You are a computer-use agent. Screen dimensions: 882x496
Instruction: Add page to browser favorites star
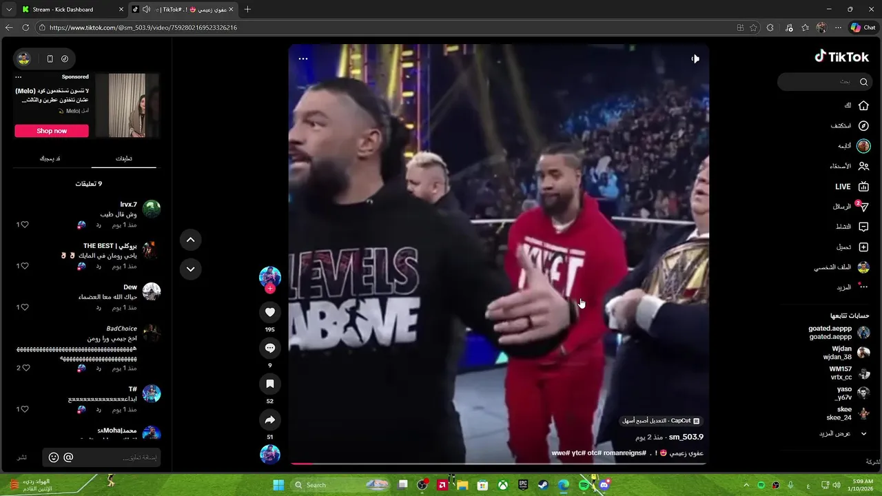[753, 28]
